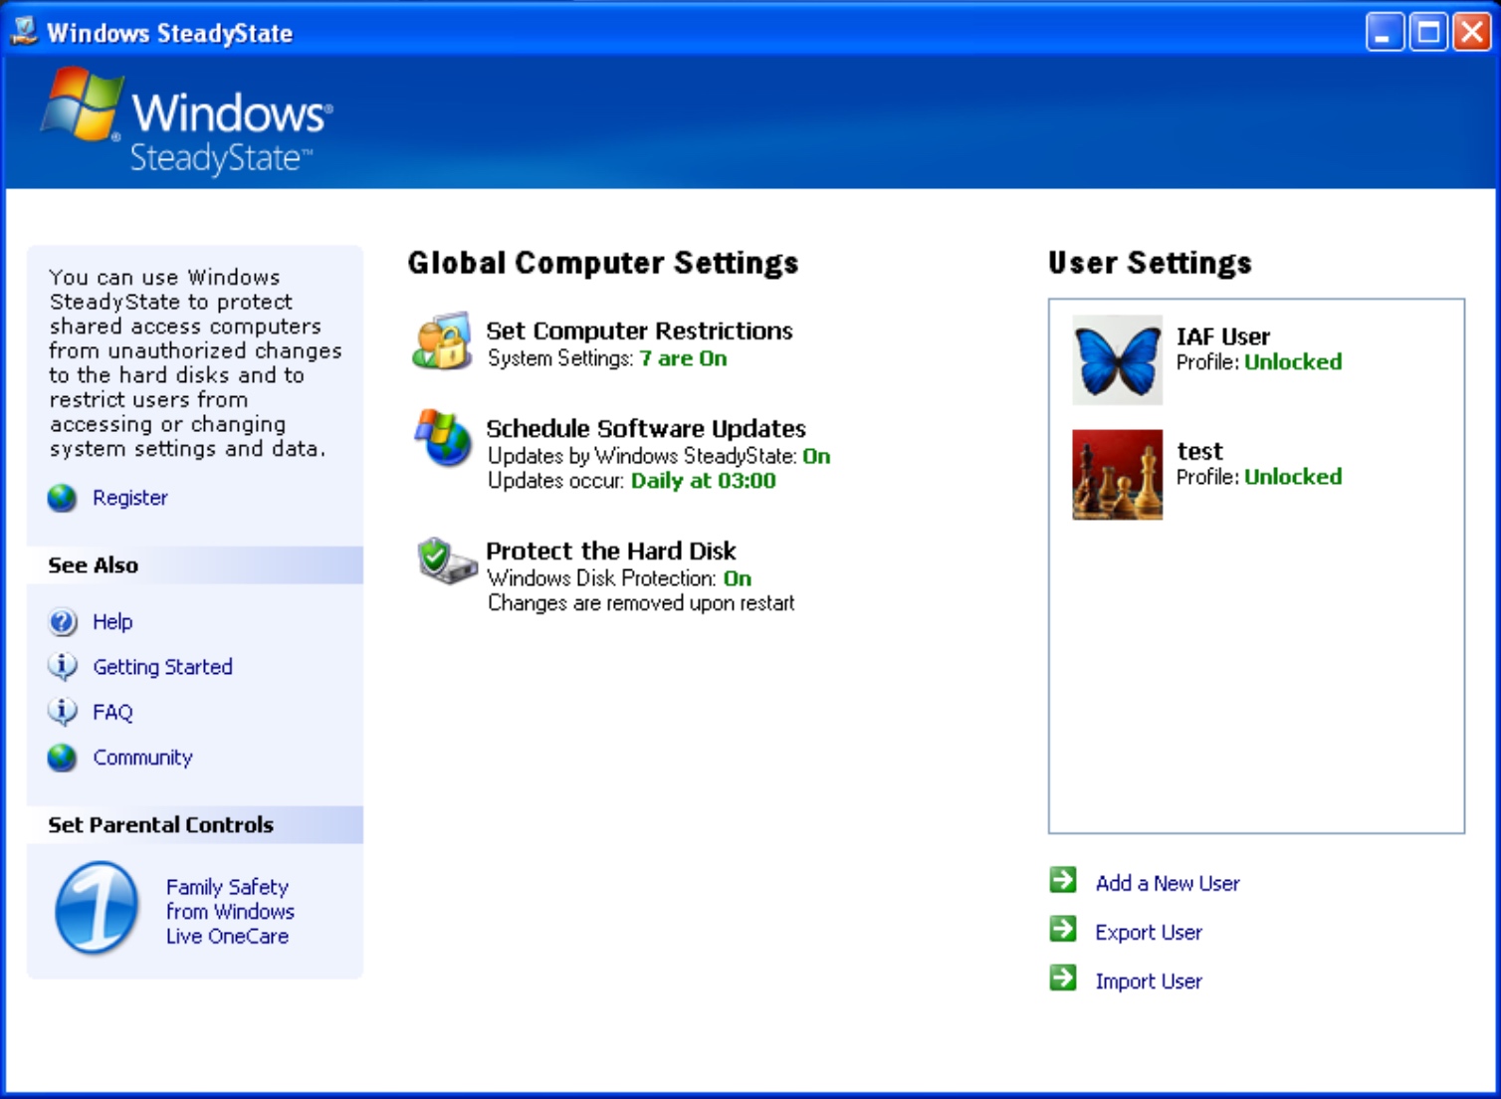1501x1099 pixels.
Task: Click 'Changes are removed upon restart' text
Action: pos(641,603)
